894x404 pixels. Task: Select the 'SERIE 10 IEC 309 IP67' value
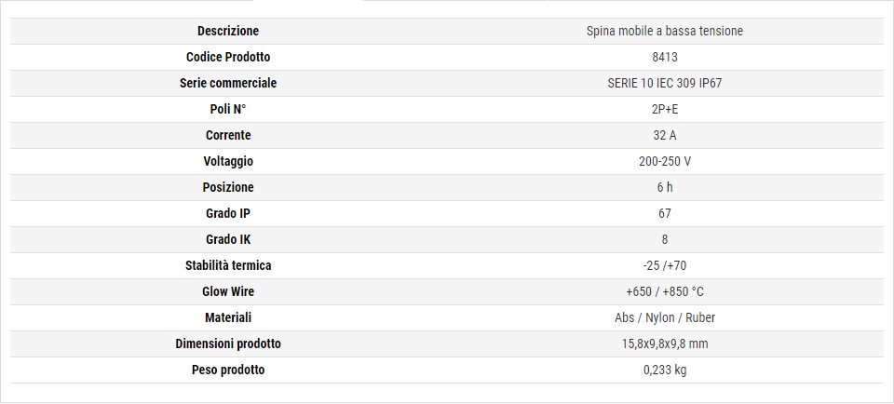coord(664,83)
